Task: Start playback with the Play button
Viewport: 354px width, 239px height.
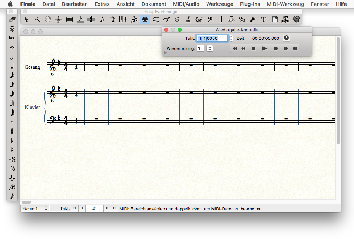Action: point(264,48)
